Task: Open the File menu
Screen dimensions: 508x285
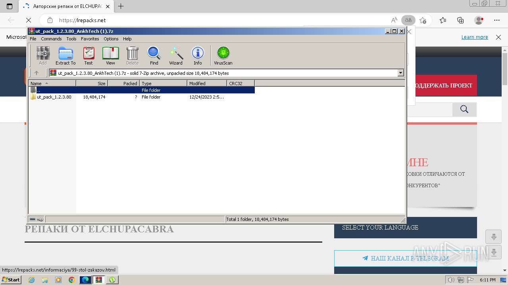Action: (x=33, y=39)
